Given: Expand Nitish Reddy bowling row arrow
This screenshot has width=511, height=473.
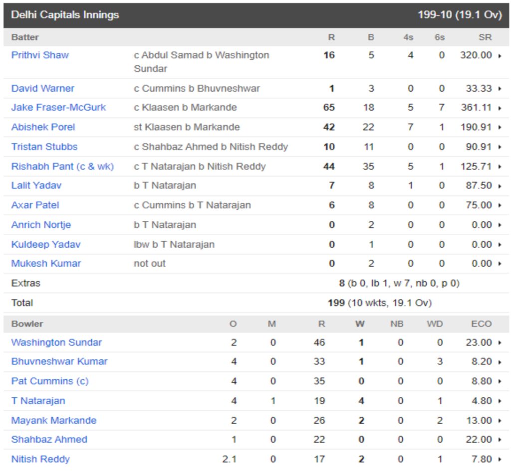Looking at the screenshot, I should pyautogui.click(x=500, y=460).
